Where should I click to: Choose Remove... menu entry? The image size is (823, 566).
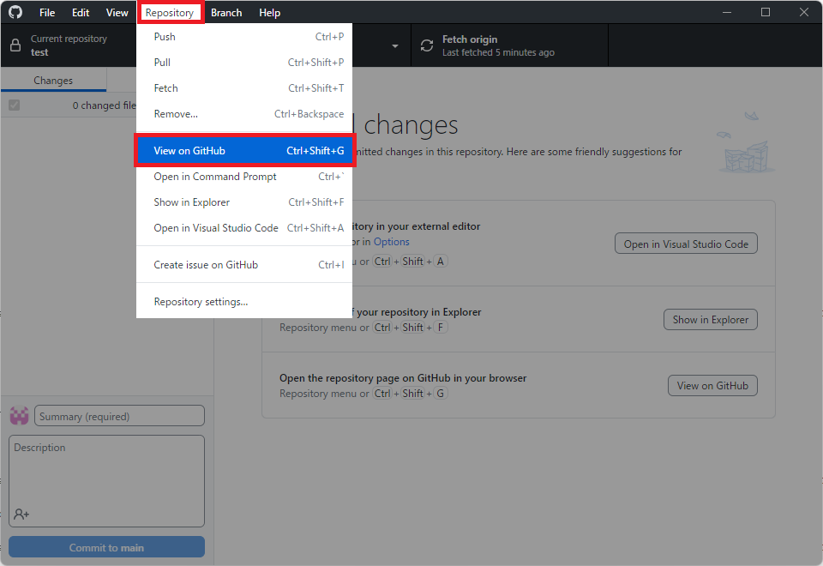244,114
